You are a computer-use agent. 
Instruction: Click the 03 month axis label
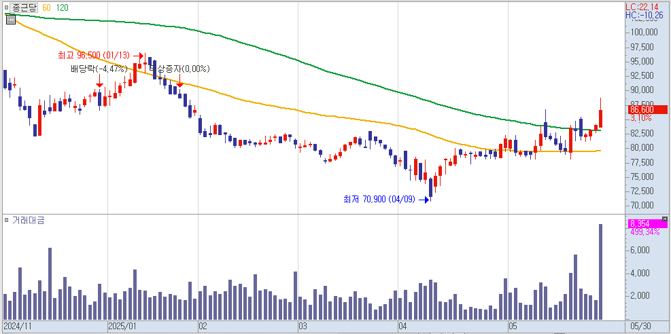(x=303, y=327)
